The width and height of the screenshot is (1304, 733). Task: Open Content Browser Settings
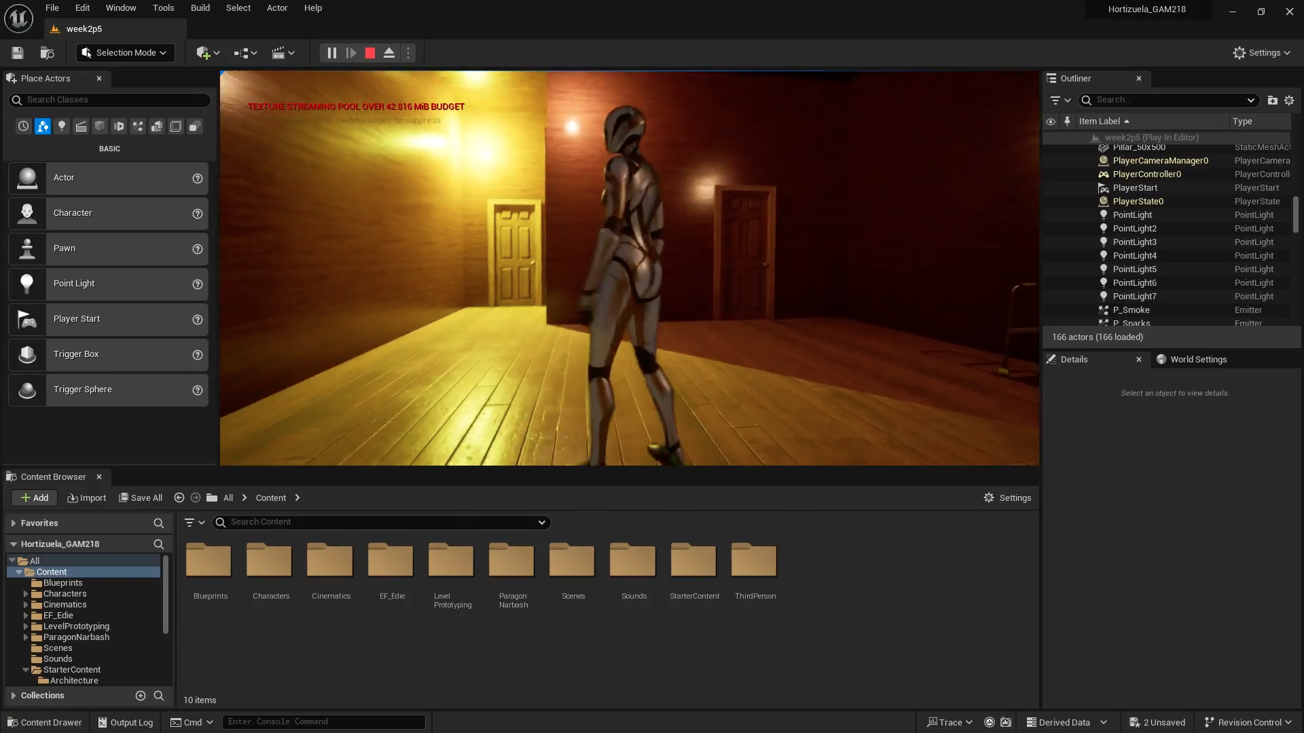[1007, 498]
